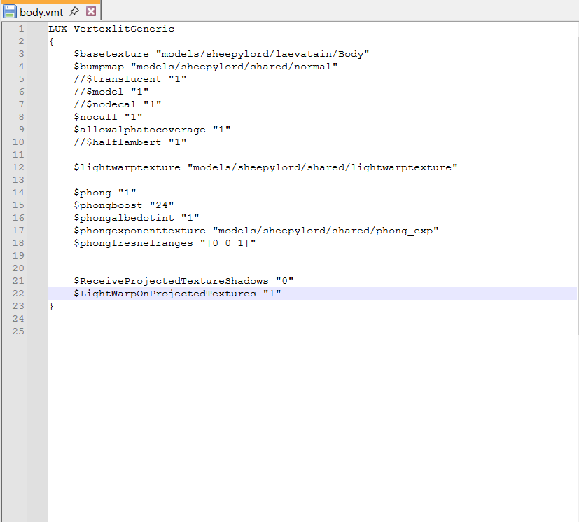Screen dimensions: 579x522
Task: Click the $phongboost "24" value
Action: [x=162, y=205]
